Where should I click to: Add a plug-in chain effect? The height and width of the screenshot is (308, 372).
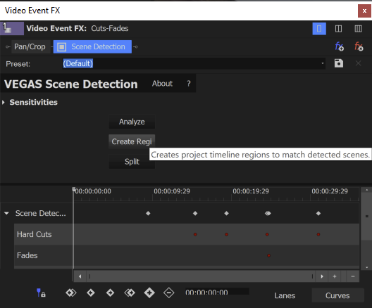pyautogui.click(x=340, y=46)
